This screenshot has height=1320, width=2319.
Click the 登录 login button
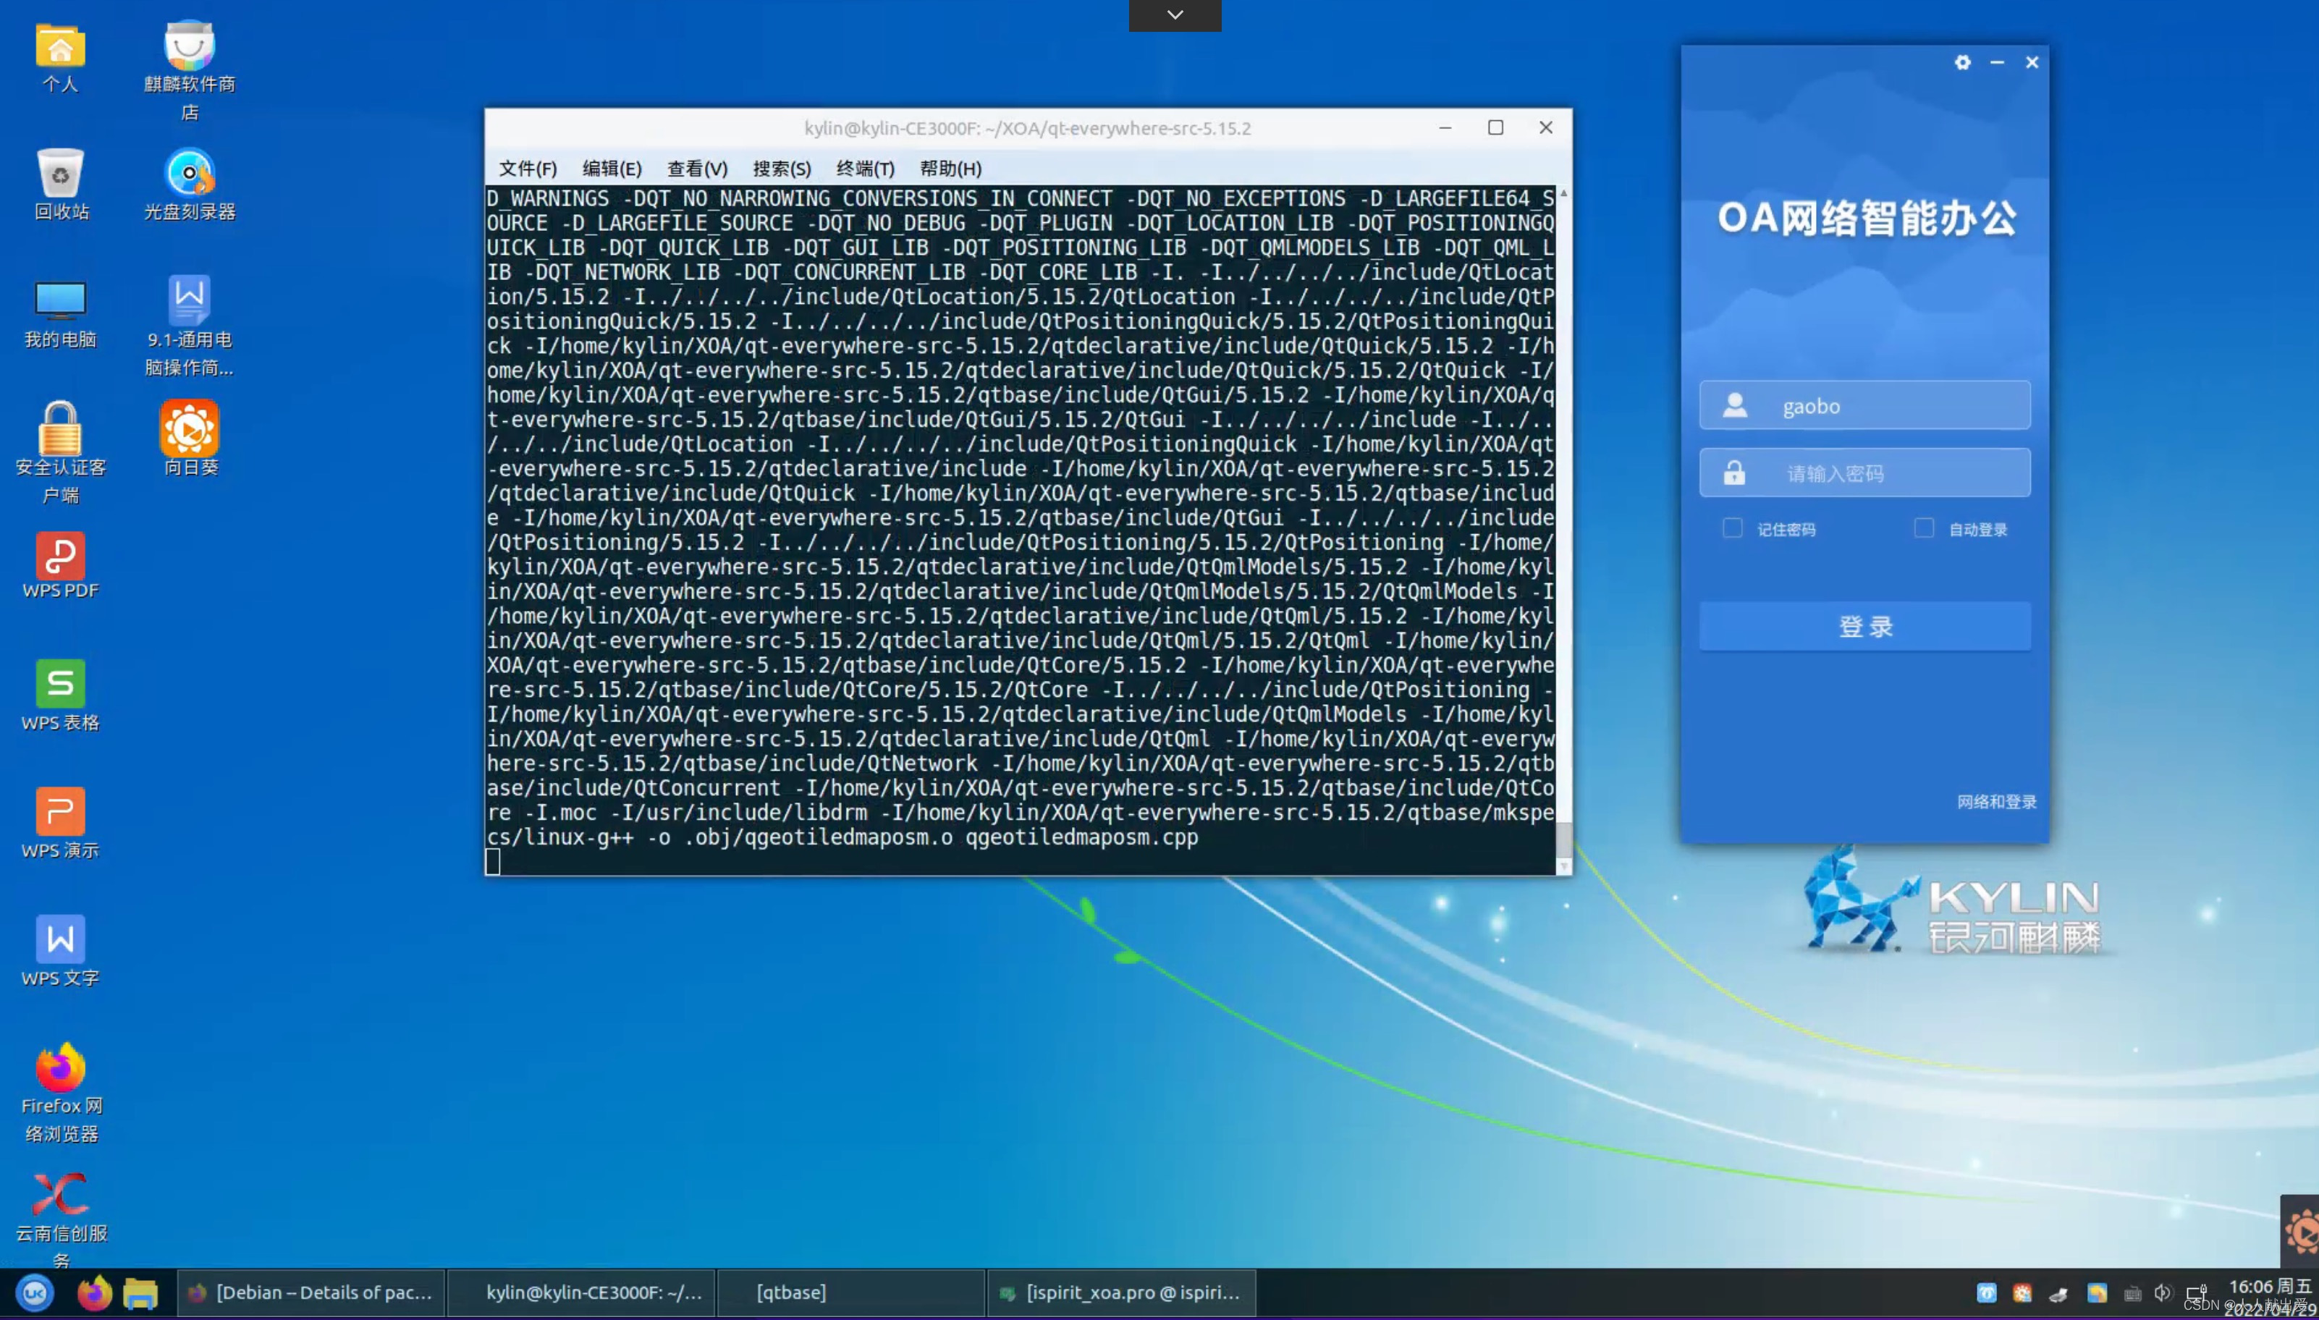coord(1864,625)
